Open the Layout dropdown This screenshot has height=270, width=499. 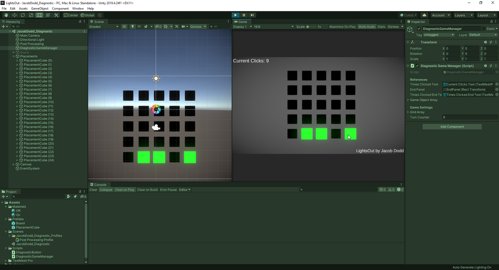[486, 15]
